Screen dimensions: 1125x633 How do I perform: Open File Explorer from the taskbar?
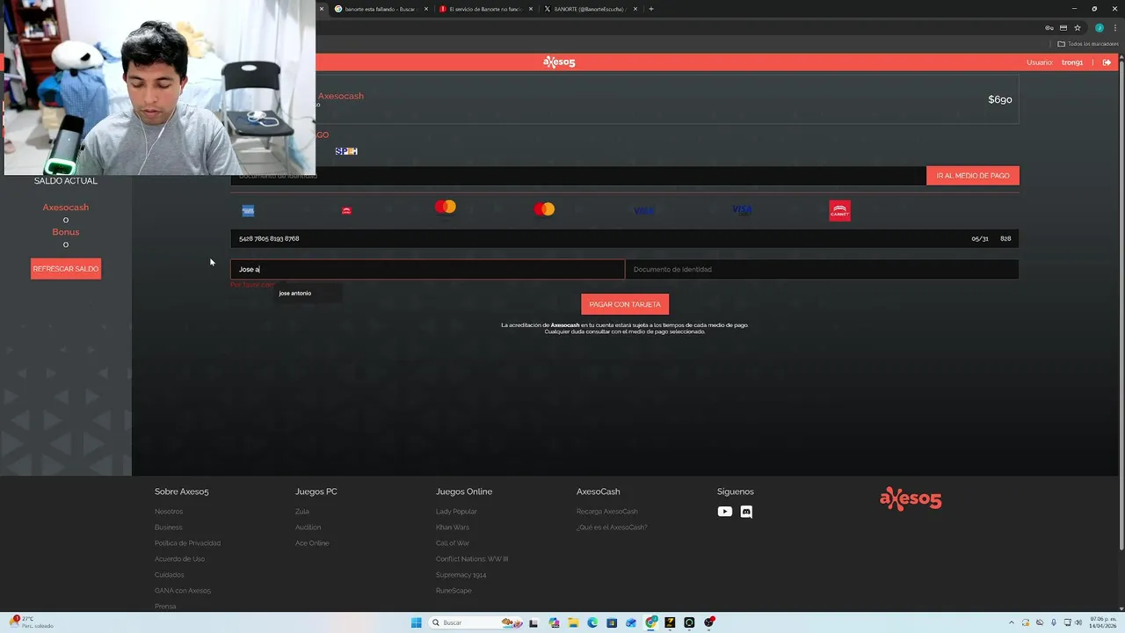pos(573,622)
